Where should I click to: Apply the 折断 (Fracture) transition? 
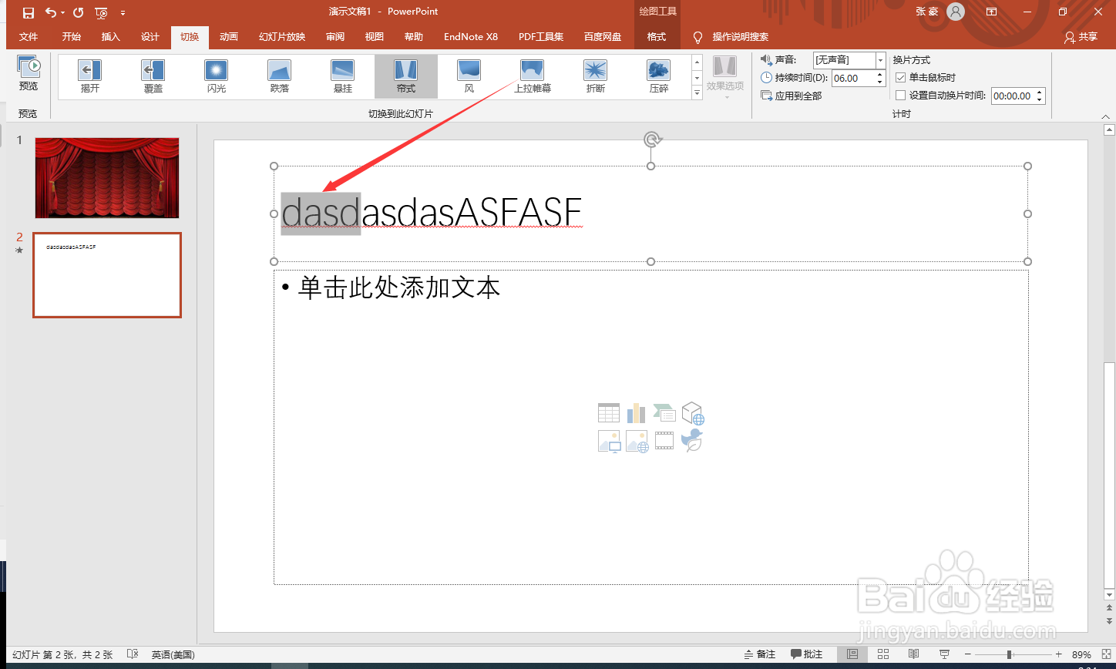click(x=596, y=76)
